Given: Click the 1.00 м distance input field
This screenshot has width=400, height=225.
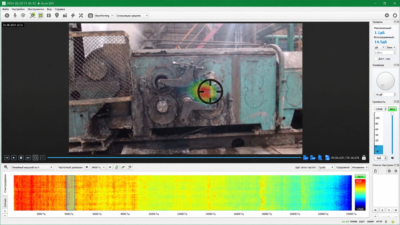Looking at the screenshot, I should pos(385,53).
